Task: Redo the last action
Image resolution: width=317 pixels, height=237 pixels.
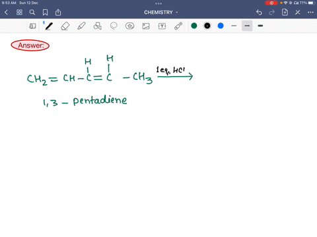Action: (x=272, y=13)
